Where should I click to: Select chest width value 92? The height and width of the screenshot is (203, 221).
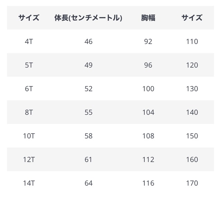tap(148, 41)
